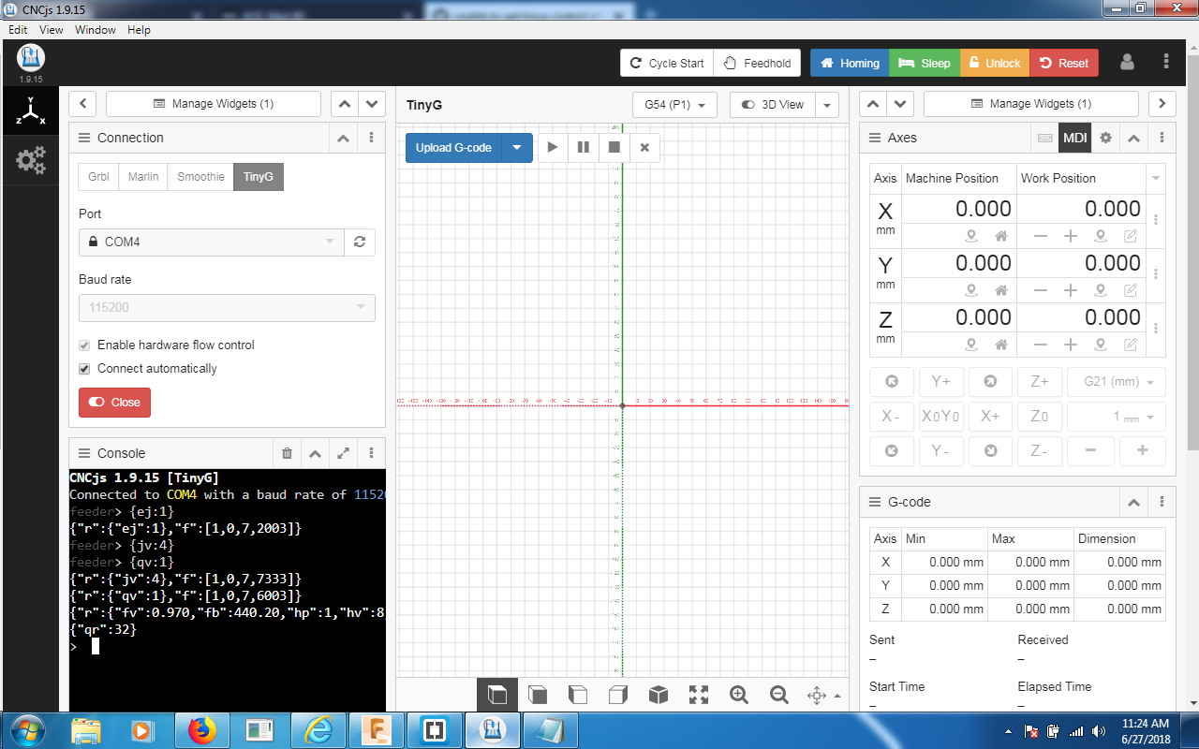
Task: Select the highlighted cube camera view
Action: pos(497,695)
